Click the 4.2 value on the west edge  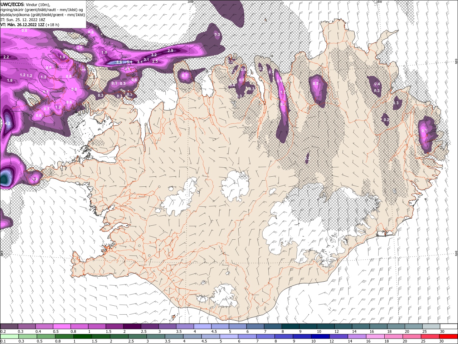pos(8,123)
